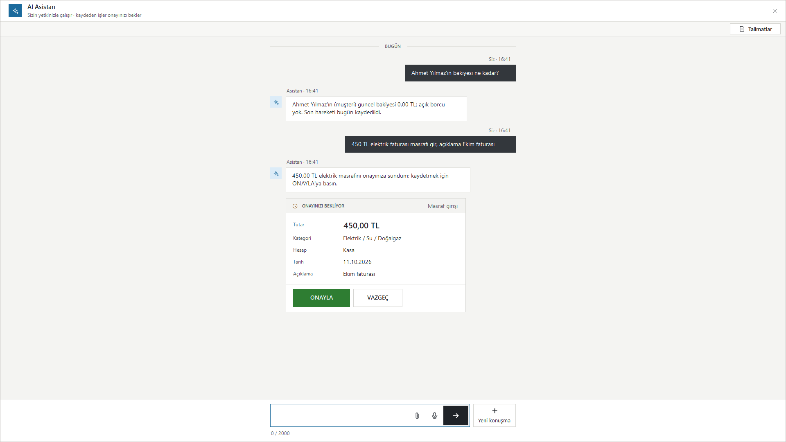Click the Tutar field label
The image size is (786, 442).
coord(298,225)
